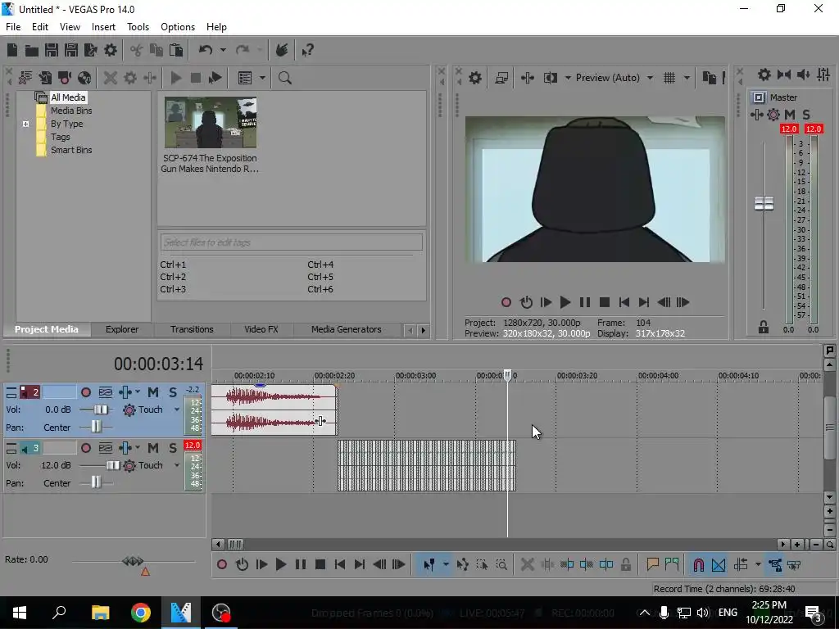Open the grid overlays dropdown arrow
The height and width of the screenshot is (629, 839).
(687, 78)
